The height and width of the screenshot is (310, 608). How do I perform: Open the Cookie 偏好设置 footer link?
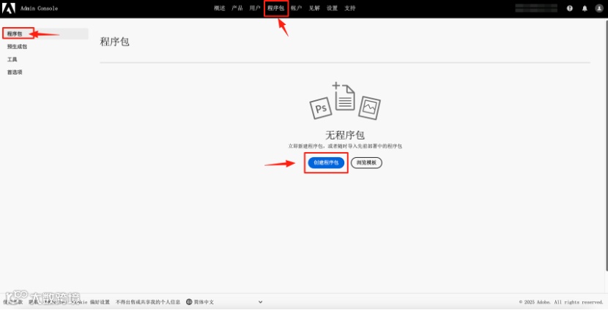click(92, 302)
